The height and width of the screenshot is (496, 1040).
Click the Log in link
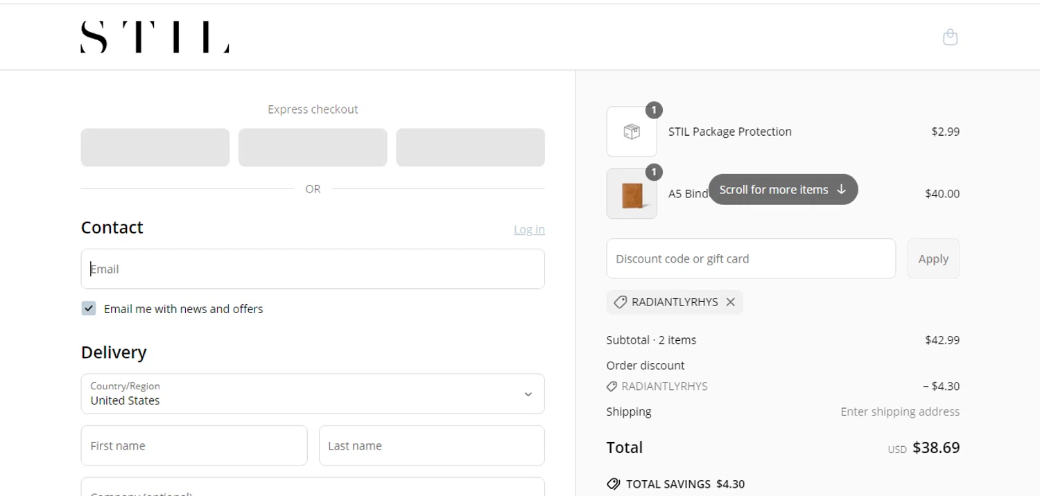tap(529, 229)
